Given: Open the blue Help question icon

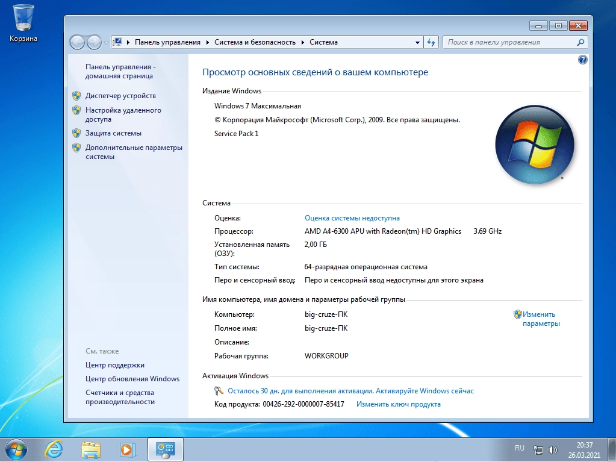Looking at the screenshot, I should click(x=583, y=60).
